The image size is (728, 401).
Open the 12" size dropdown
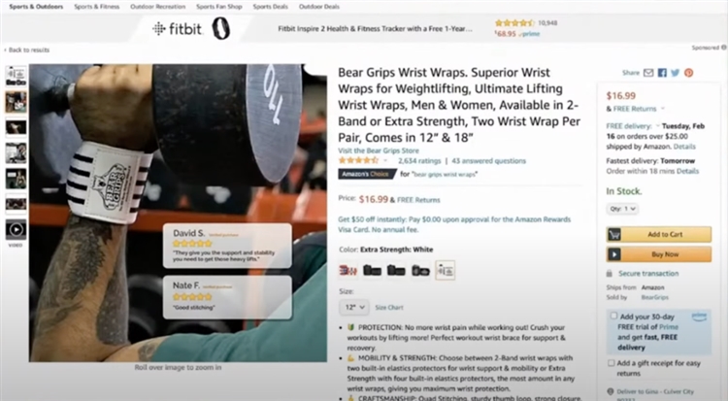[x=354, y=307]
